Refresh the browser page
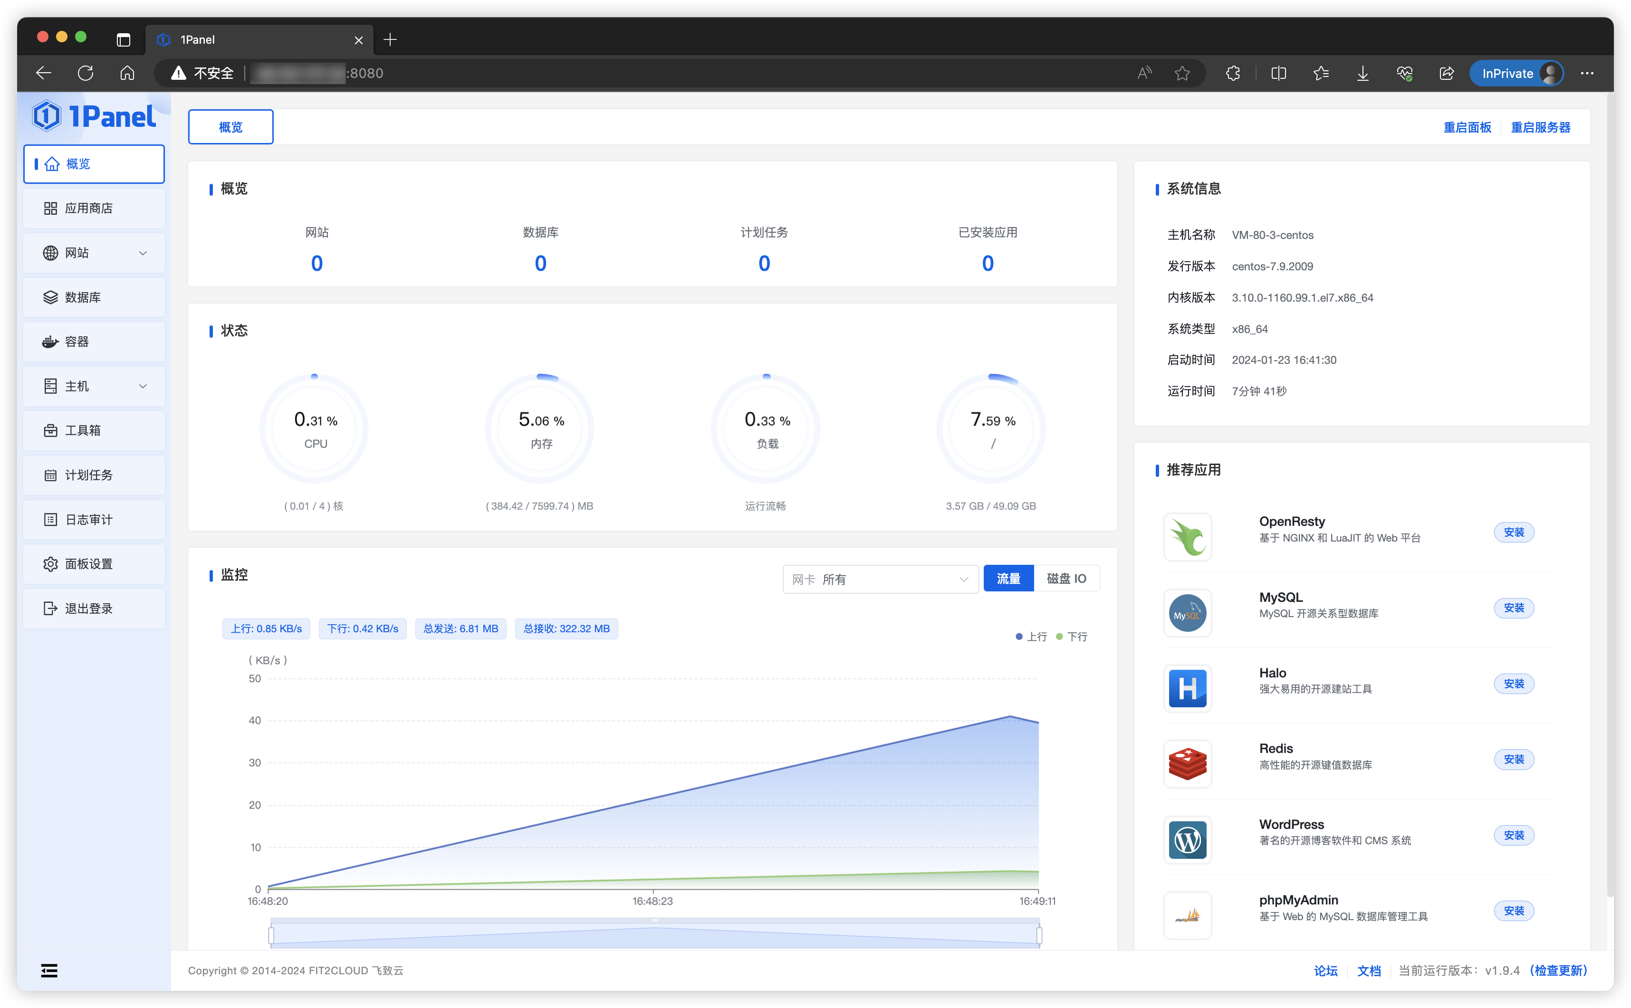 point(86,73)
